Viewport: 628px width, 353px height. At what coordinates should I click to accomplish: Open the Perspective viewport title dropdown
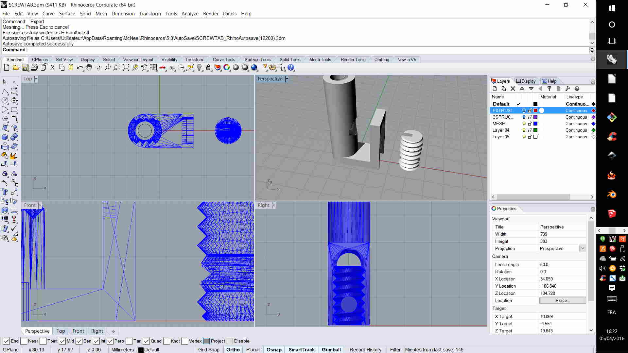(287, 79)
